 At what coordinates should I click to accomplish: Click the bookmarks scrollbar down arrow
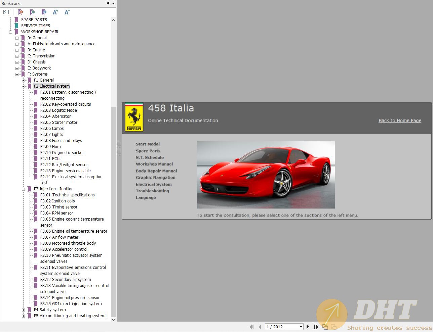(x=113, y=320)
